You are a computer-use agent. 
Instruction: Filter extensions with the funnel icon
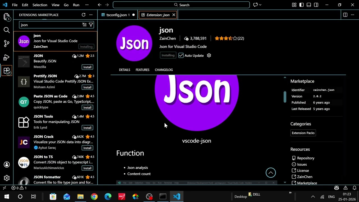tap(91, 25)
